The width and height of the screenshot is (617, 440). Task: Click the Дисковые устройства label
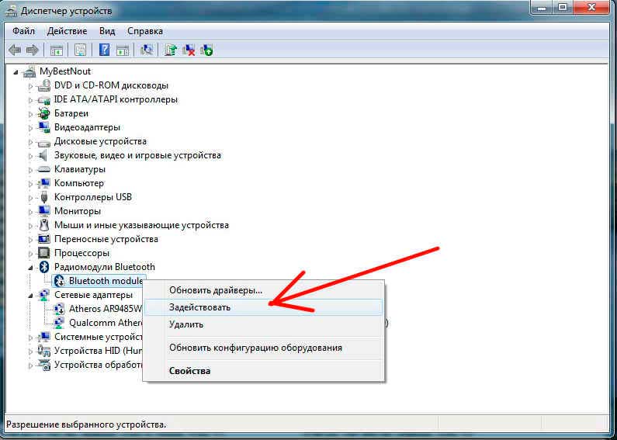[100, 141]
